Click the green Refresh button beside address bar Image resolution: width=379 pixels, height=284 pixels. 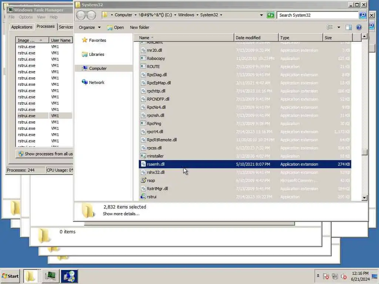271,15
